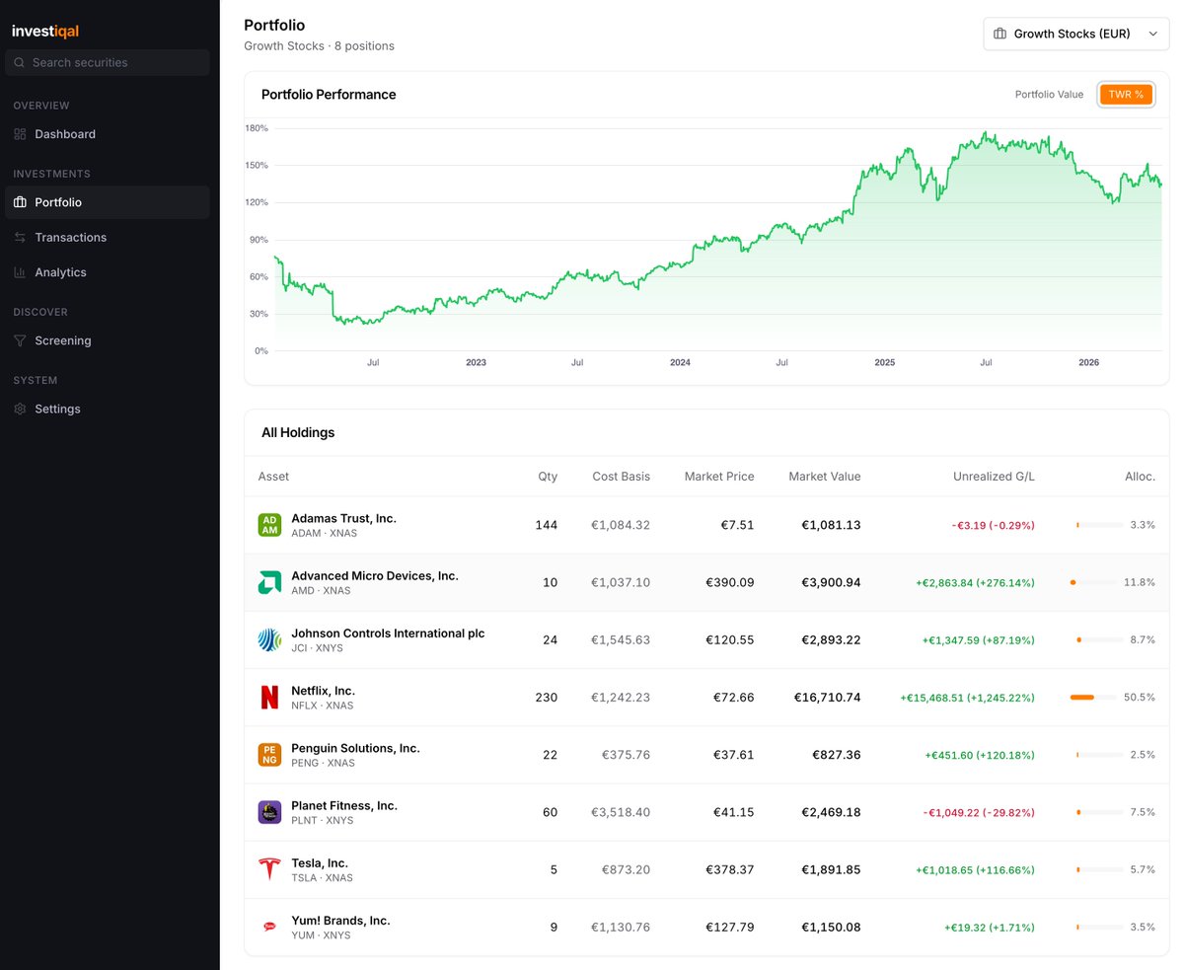
Task: Expand portfolio selector chevron arrow
Action: point(1152,34)
